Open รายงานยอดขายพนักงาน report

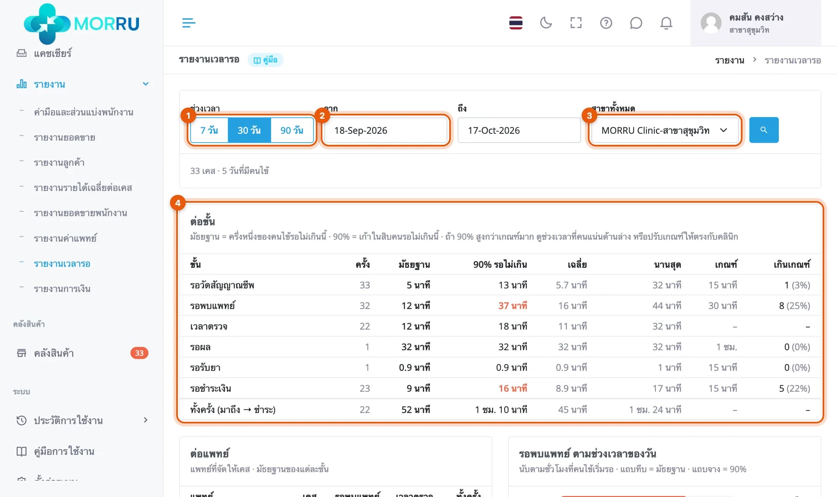pyautogui.click(x=80, y=213)
